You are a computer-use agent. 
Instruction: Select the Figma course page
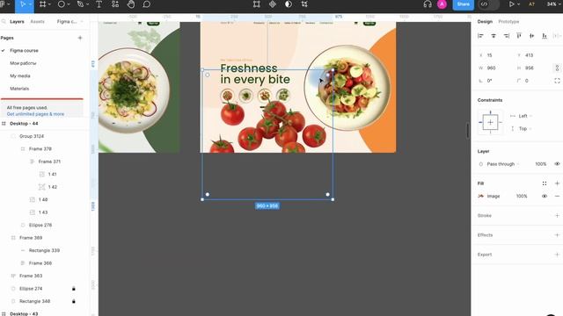[24, 51]
